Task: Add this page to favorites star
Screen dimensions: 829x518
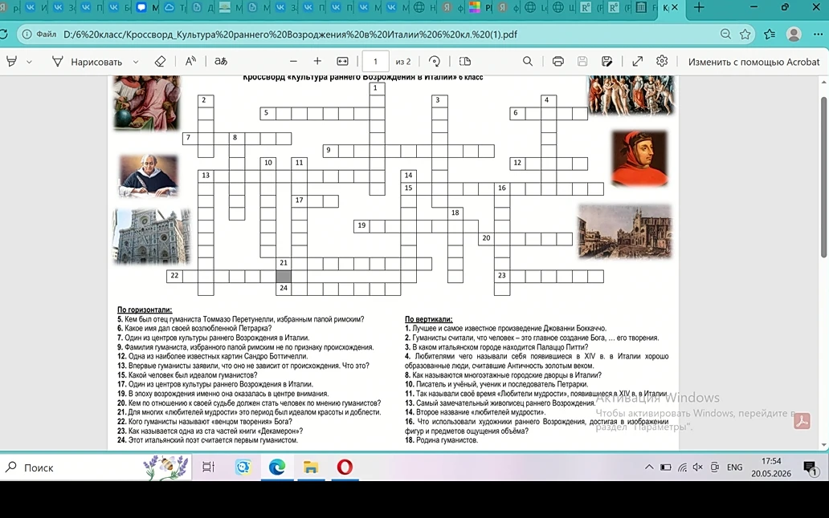Action: [x=745, y=34]
